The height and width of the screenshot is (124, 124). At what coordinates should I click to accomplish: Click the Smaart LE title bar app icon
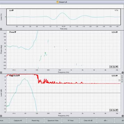[58, 2]
